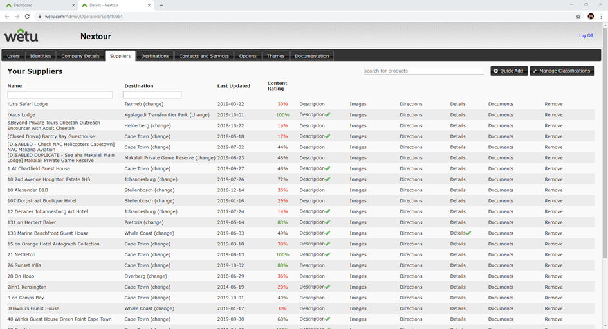Open Images for 2inn1 Kensington
The image size is (608, 329).
tap(358, 287)
